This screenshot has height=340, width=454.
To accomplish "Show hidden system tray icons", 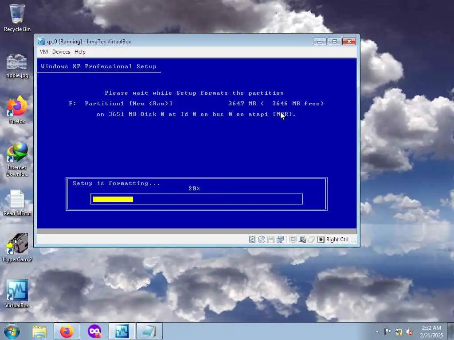I will click(x=377, y=332).
